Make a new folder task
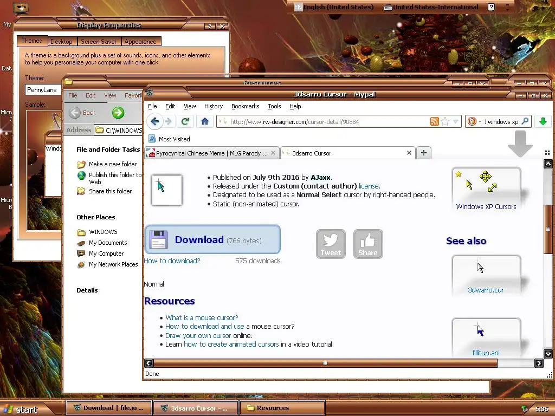Viewport: 555px width, 416px height. click(x=107, y=164)
